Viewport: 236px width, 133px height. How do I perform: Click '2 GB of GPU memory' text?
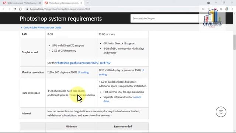pos(64,51)
